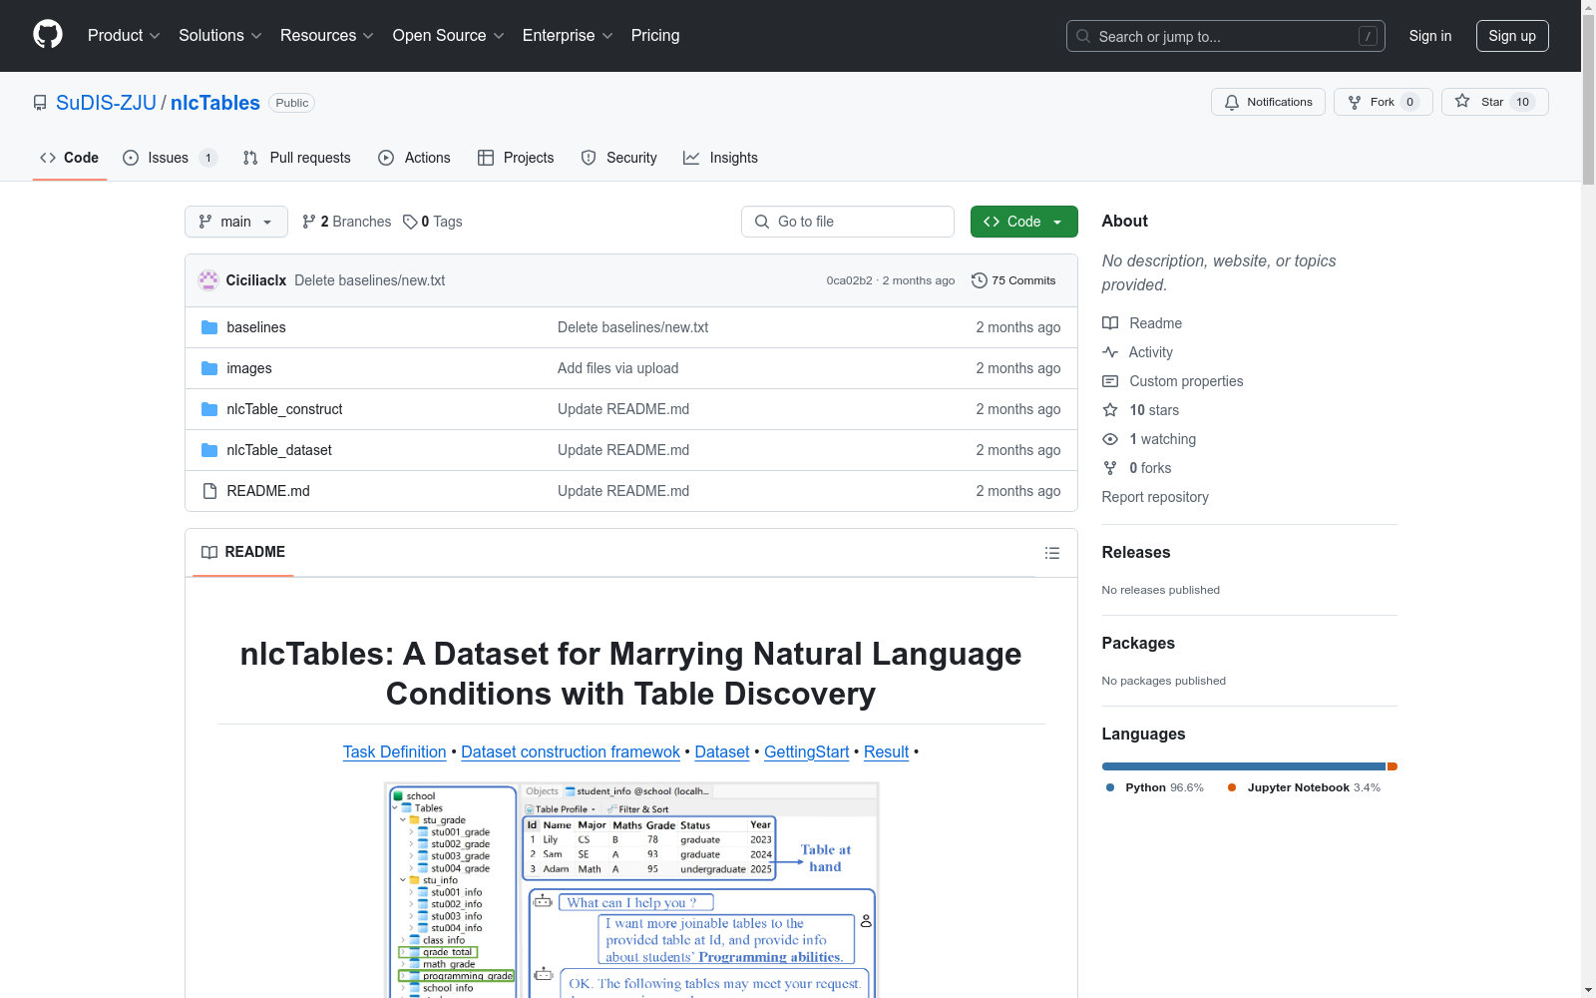
Task: Open the GitHub homepage logo
Action: coord(48,35)
